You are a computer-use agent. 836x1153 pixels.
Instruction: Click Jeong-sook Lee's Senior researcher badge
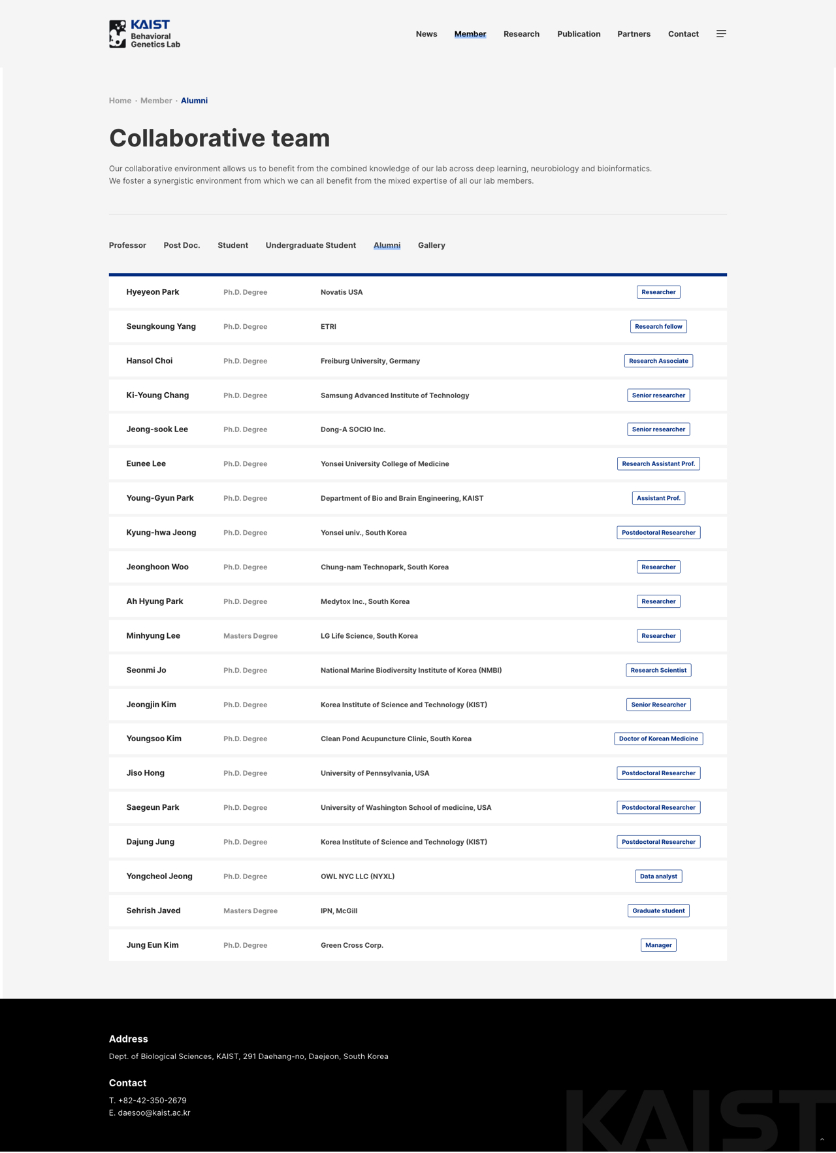coord(658,429)
